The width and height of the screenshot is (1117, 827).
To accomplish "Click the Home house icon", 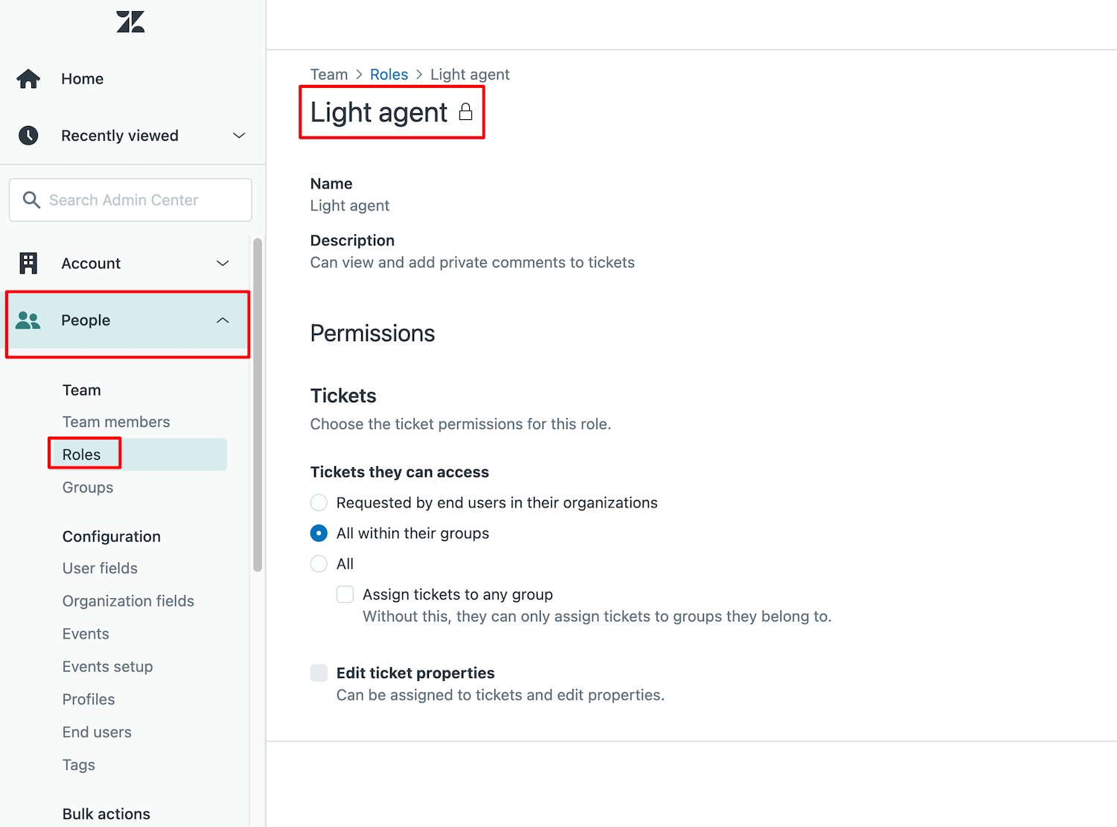I will [x=28, y=79].
